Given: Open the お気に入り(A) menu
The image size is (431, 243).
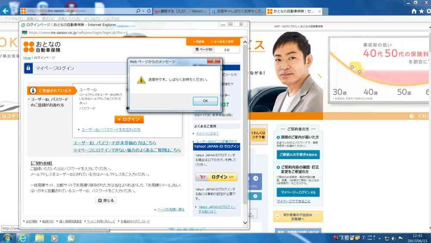Looking at the screenshot, I should (69, 19).
